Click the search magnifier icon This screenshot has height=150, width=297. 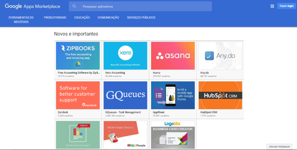(x=74, y=6)
